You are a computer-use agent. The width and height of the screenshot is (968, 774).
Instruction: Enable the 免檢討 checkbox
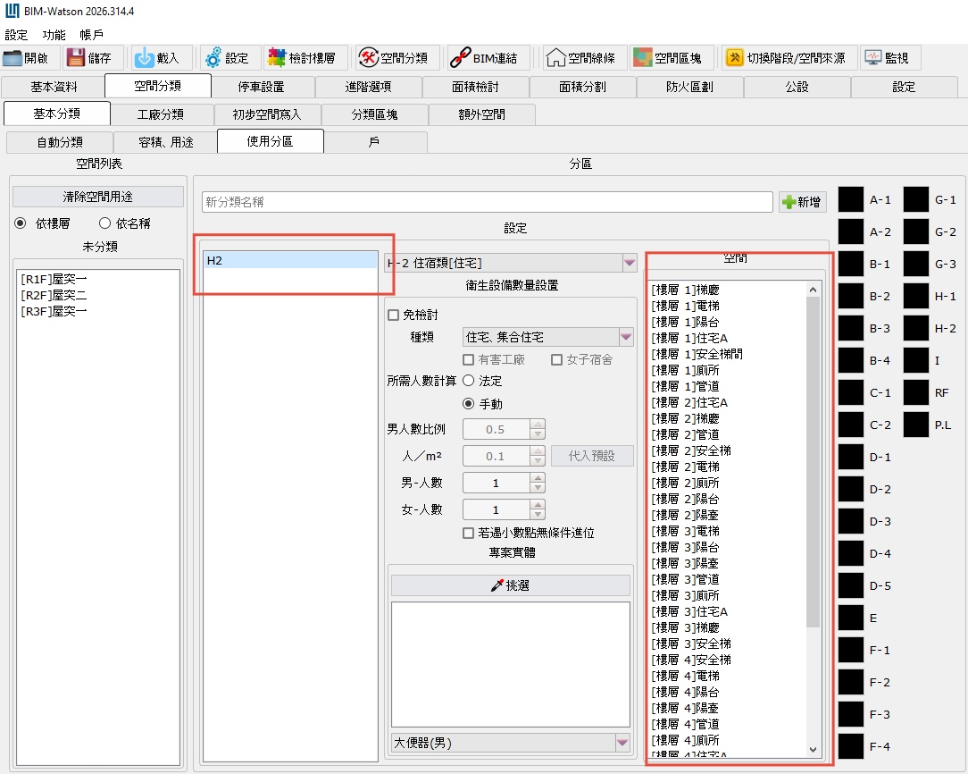point(393,315)
